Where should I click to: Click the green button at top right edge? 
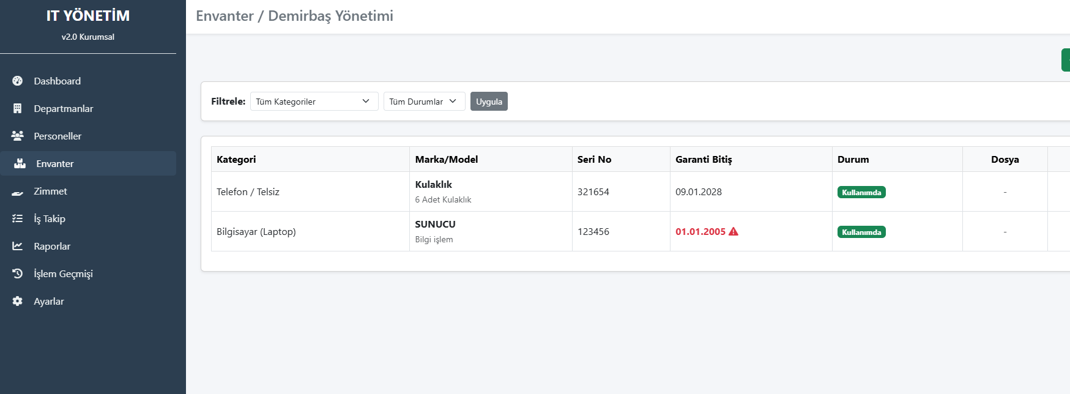(1065, 60)
